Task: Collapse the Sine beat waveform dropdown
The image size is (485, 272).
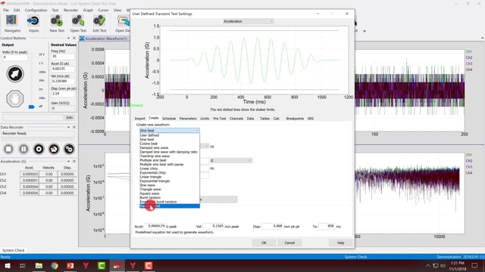Action: click(x=169, y=131)
